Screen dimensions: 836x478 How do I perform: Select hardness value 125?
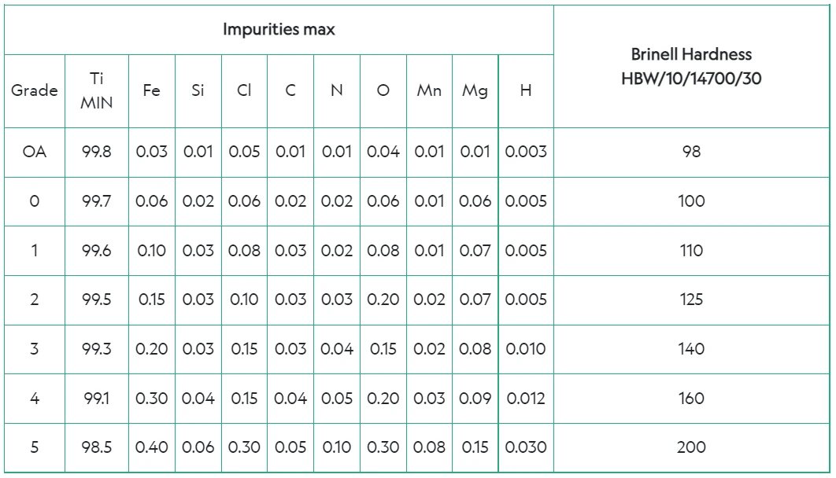(x=691, y=300)
